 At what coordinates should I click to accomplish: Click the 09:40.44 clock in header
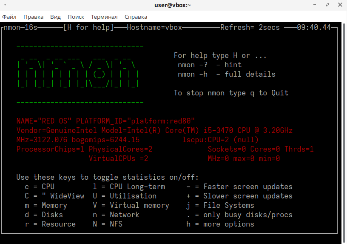coord(314,28)
